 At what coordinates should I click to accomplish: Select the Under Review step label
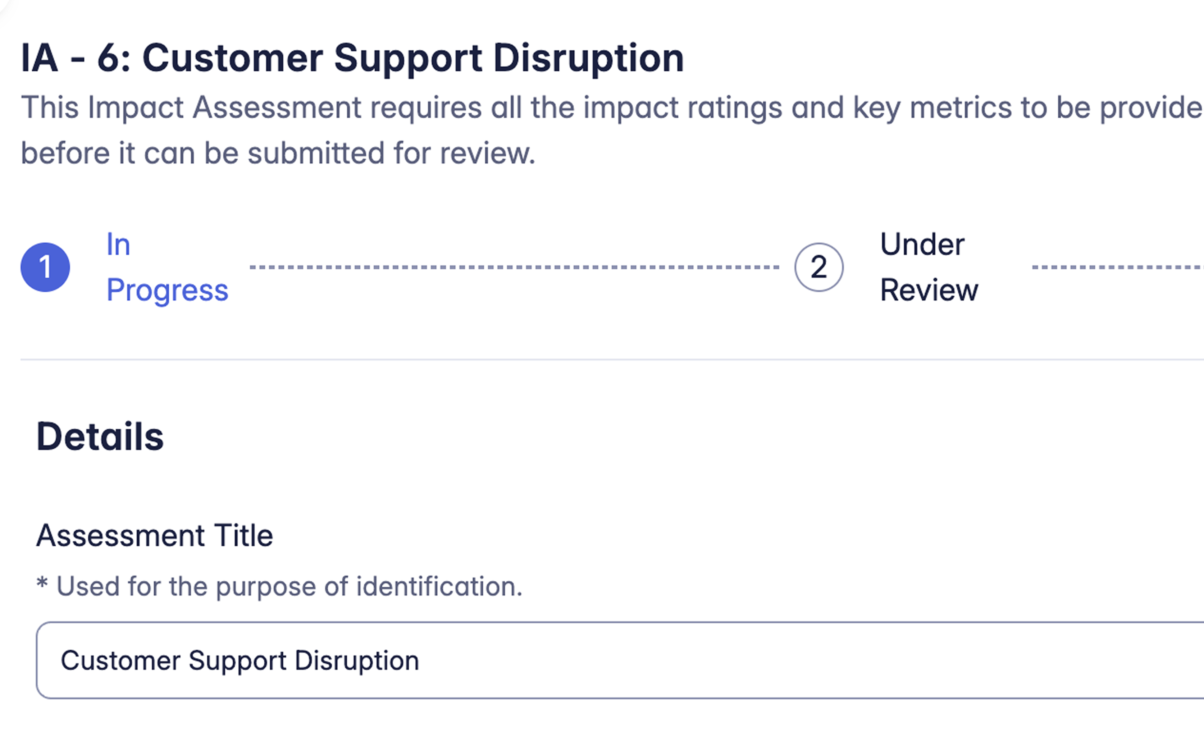(928, 267)
